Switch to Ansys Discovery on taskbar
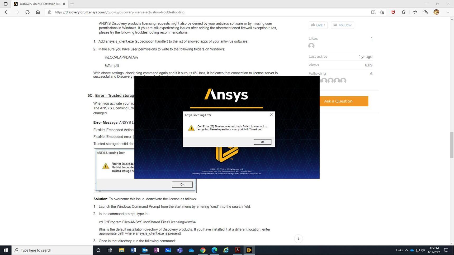454x255 pixels. coord(249,250)
